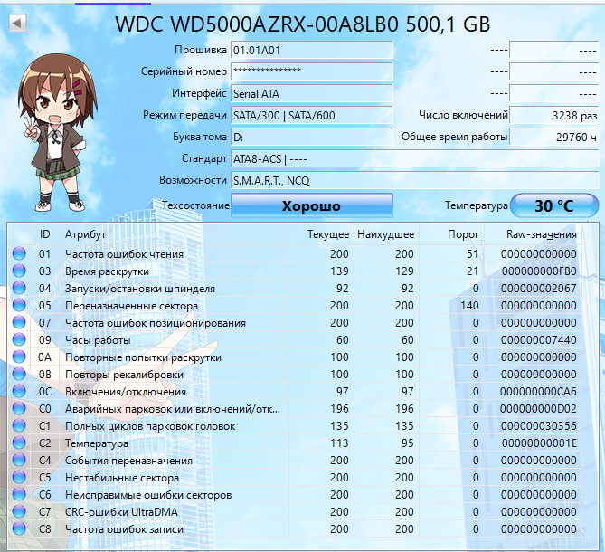Select row Переназначенные сектора

(295, 305)
